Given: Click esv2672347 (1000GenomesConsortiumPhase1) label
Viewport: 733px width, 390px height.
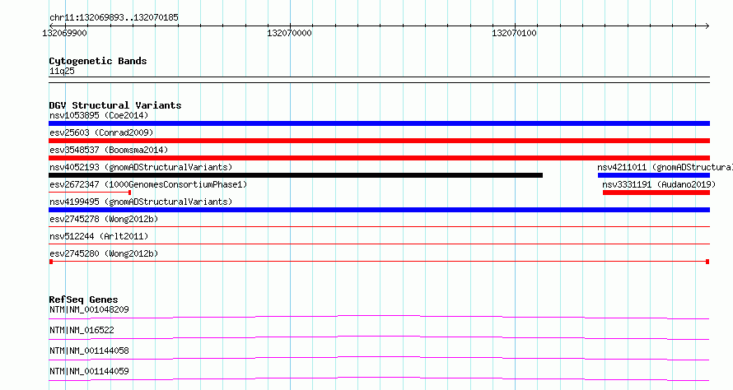Looking at the screenshot, I should (148, 184).
